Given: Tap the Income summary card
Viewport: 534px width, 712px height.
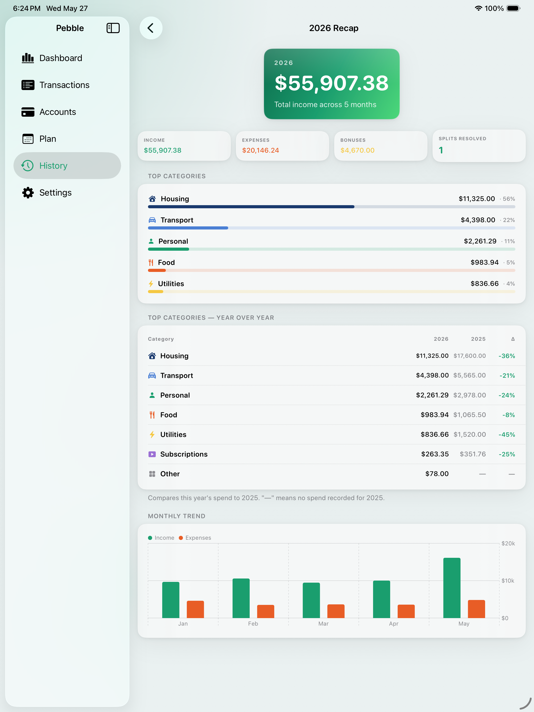Looking at the screenshot, I should click(x=184, y=146).
